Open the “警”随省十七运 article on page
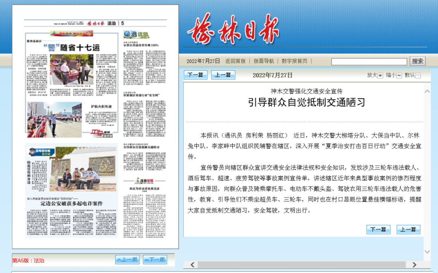The width and height of the screenshot is (438, 273). coord(72,47)
